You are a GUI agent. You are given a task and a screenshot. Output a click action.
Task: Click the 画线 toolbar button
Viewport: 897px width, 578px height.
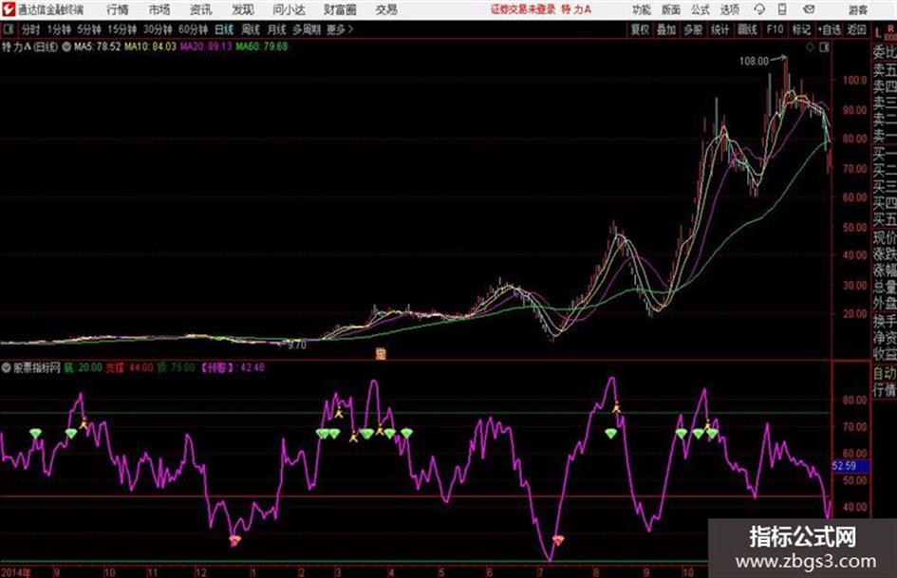[747, 29]
